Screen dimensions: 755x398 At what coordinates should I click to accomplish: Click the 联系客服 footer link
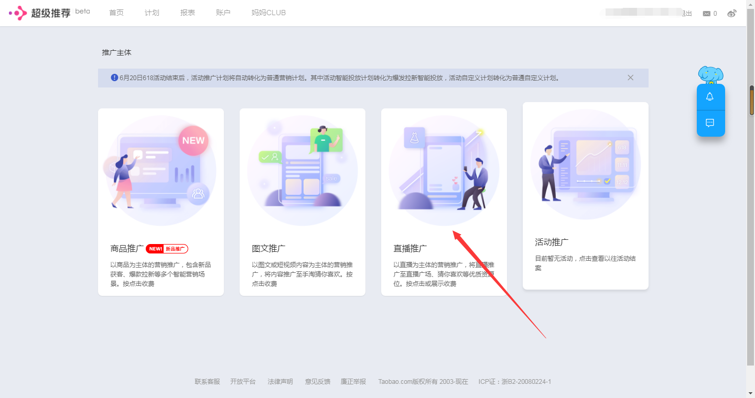[208, 382]
